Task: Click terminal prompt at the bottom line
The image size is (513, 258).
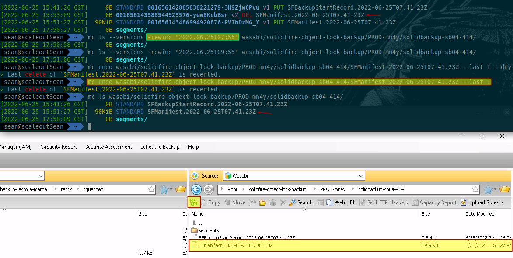Action: pos(89,126)
